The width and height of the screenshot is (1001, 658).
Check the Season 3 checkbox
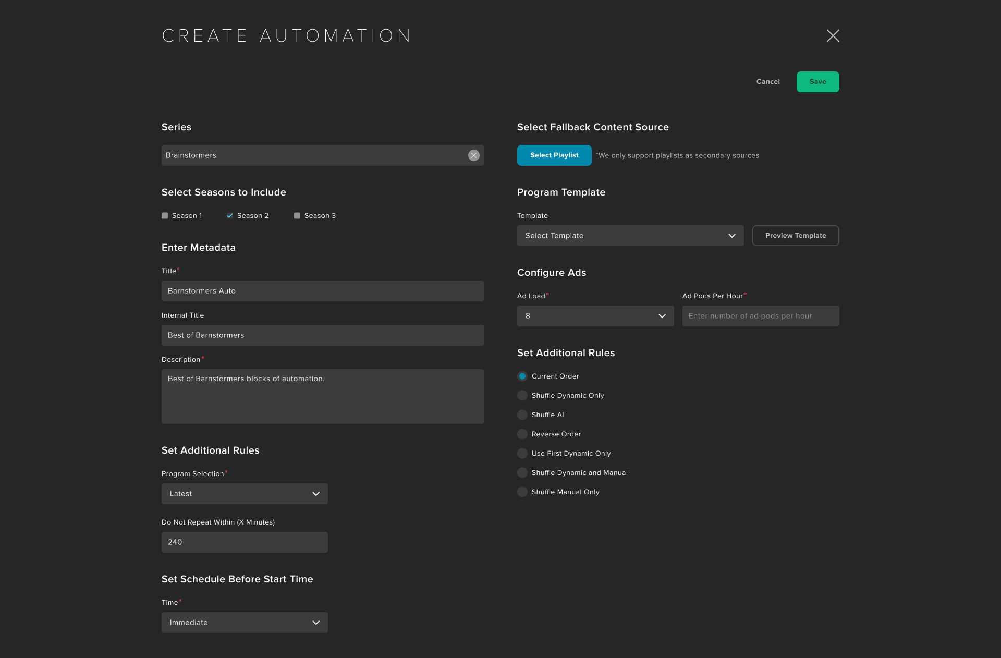click(297, 216)
